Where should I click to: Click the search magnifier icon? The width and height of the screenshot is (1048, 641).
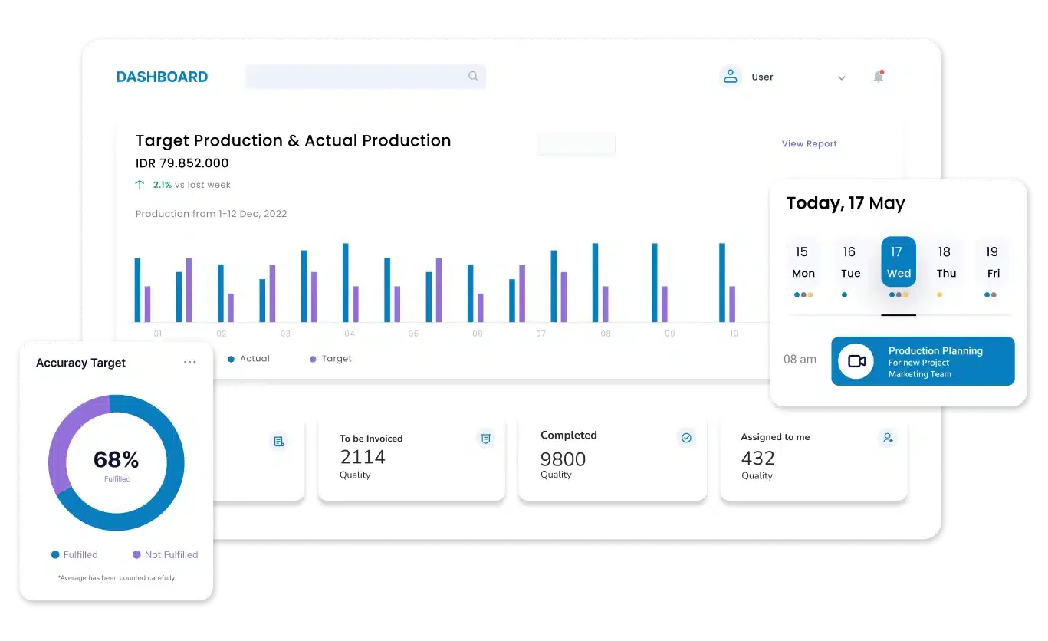click(x=473, y=76)
